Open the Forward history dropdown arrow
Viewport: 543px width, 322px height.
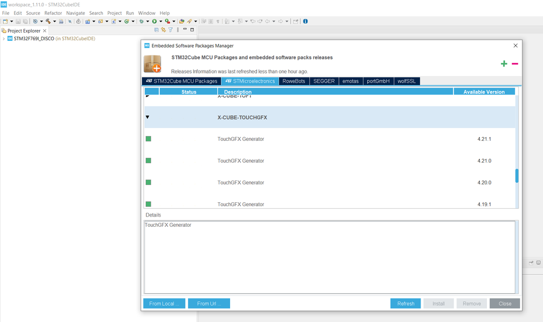click(287, 21)
